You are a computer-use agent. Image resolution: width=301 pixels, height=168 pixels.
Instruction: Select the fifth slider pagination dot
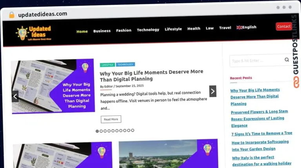click(x=113, y=131)
